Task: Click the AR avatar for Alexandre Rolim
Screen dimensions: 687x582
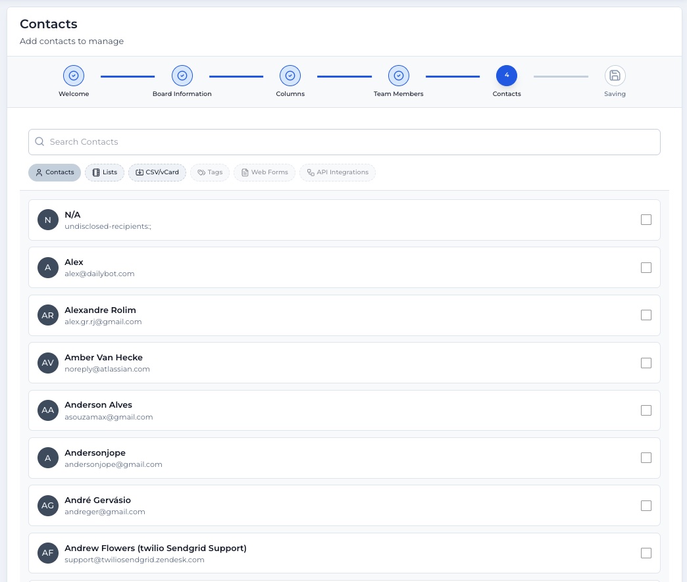Action: pyautogui.click(x=48, y=315)
